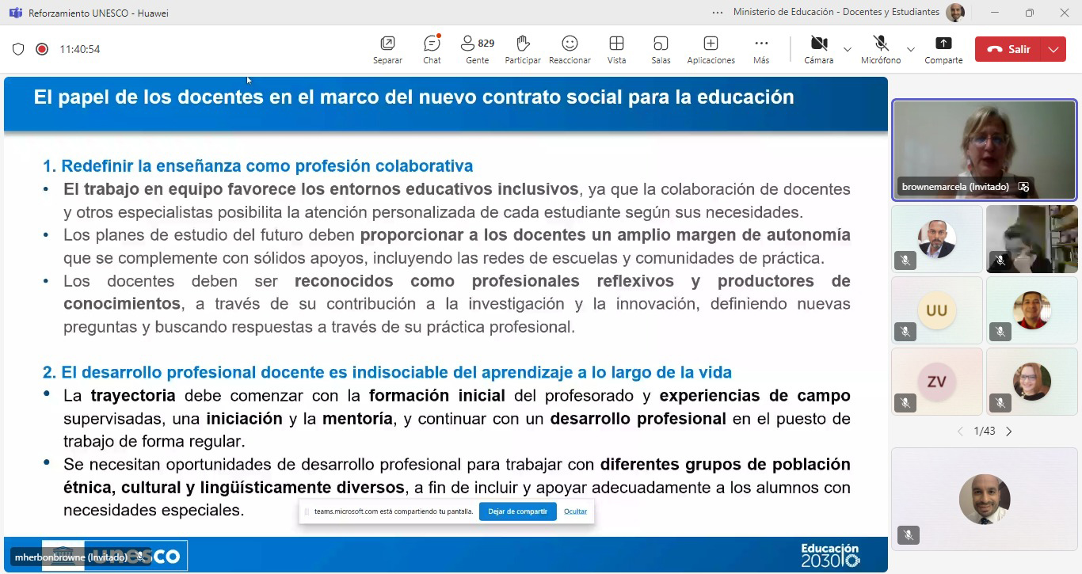Go to previous participants page
Screen dimensions: 1082x574
(x=960, y=431)
